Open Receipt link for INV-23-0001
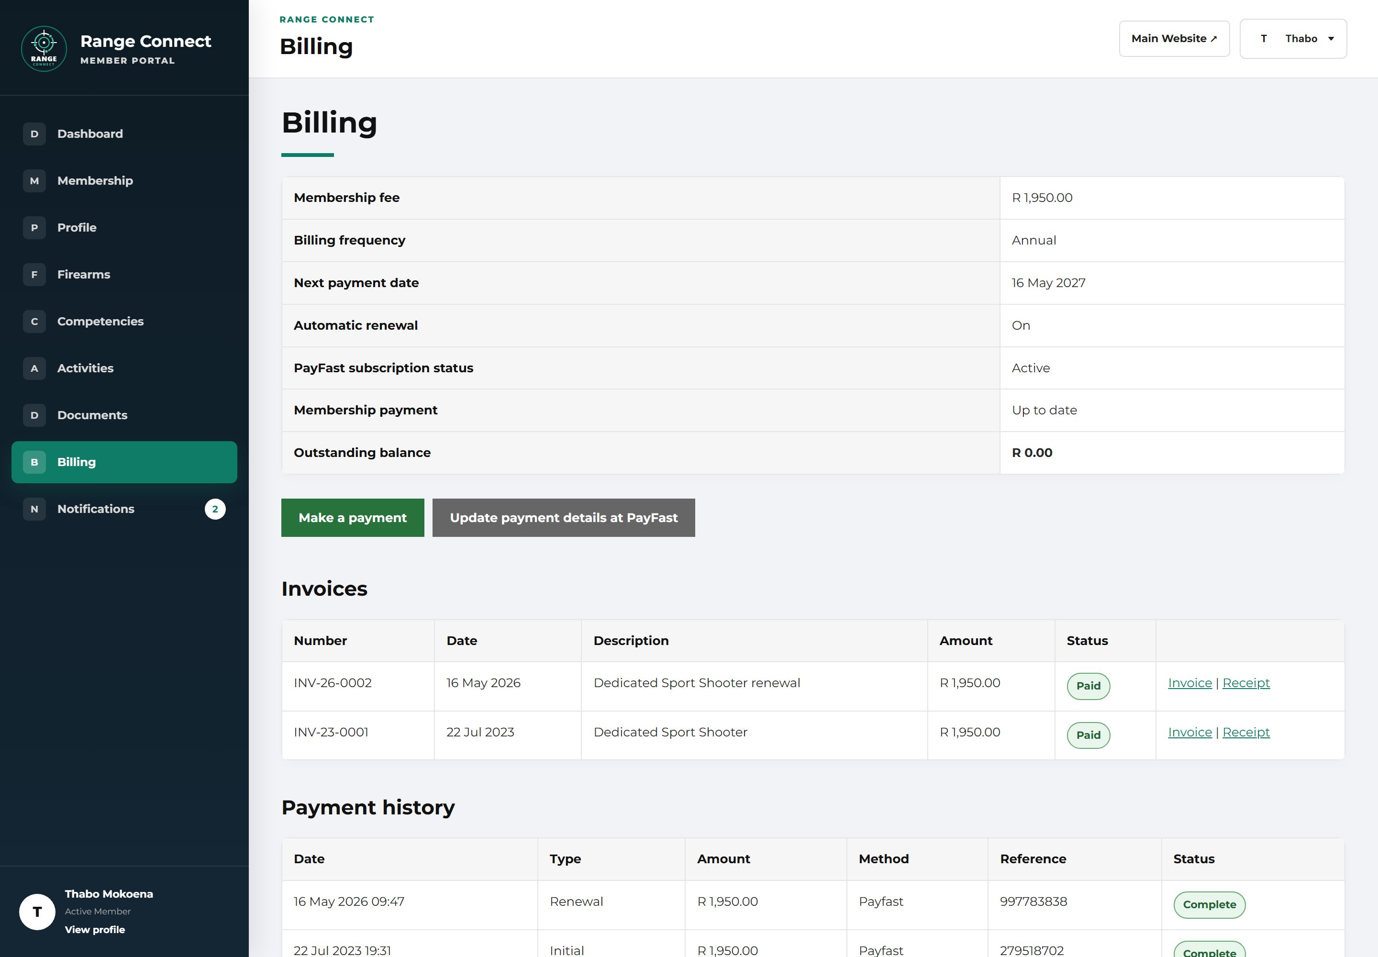 [x=1246, y=732]
